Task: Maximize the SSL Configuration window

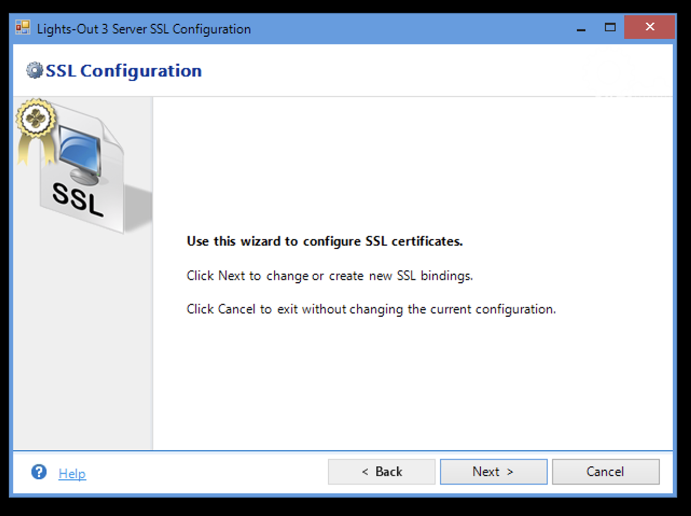Action: pyautogui.click(x=610, y=27)
